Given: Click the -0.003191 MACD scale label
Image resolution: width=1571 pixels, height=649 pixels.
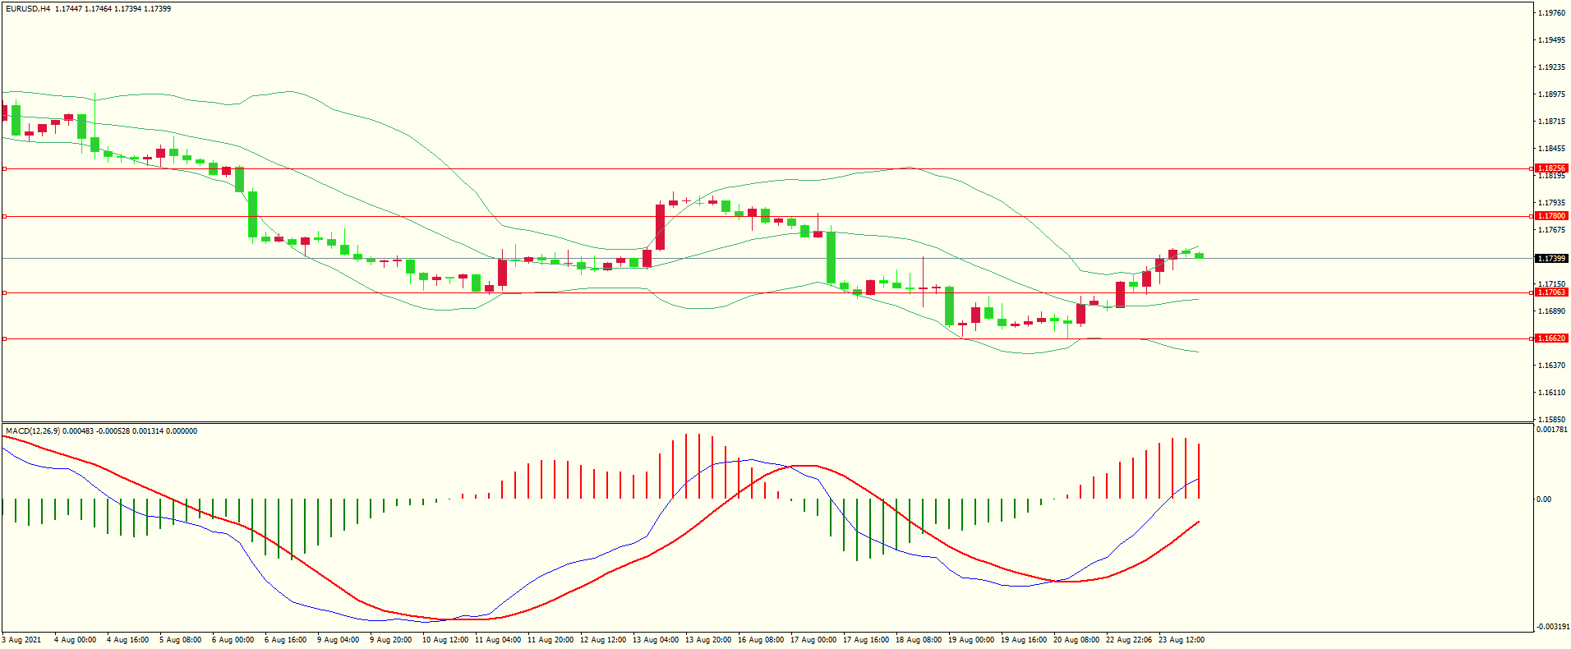Looking at the screenshot, I should [x=1553, y=627].
